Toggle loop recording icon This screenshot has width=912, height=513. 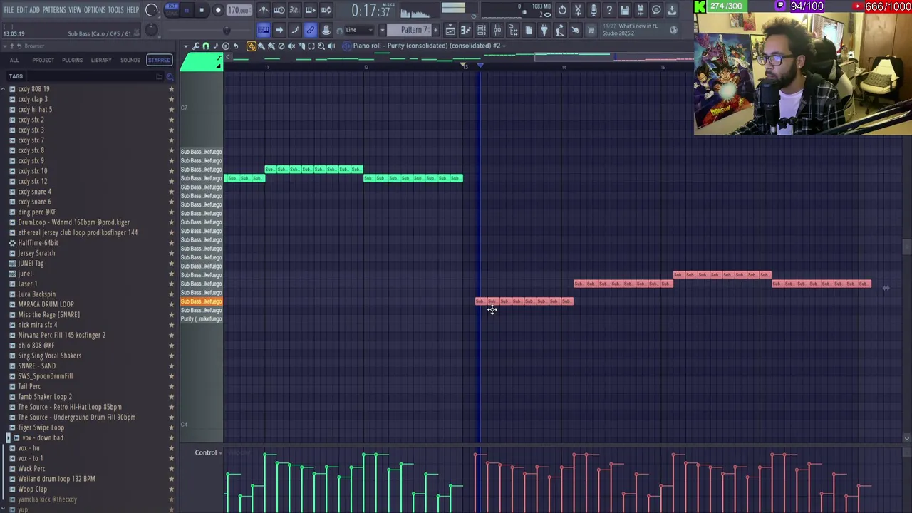coord(326,10)
